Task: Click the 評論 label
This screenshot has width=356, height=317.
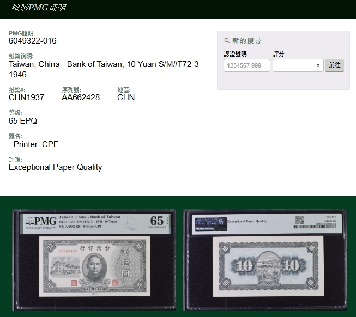Action: tap(15, 160)
